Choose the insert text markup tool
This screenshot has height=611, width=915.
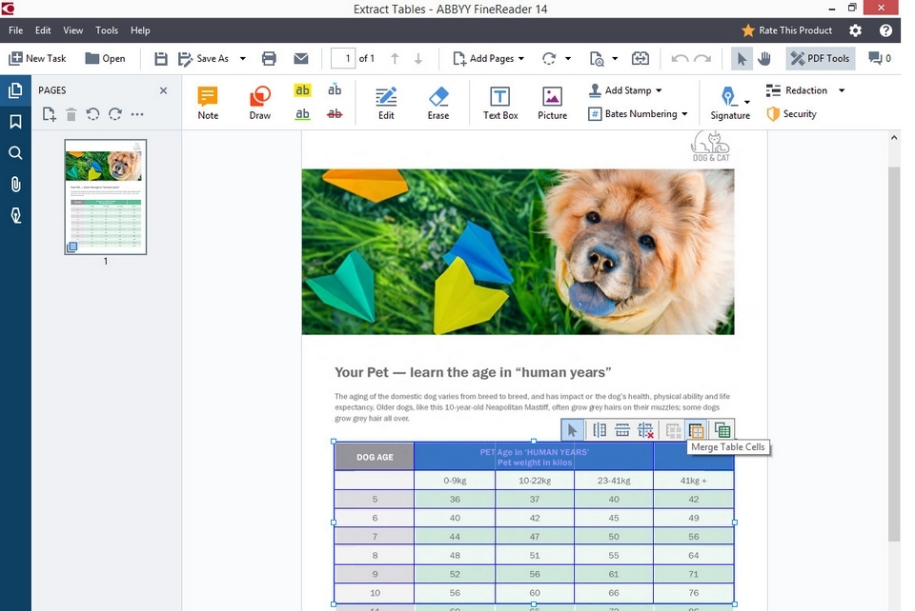(335, 89)
